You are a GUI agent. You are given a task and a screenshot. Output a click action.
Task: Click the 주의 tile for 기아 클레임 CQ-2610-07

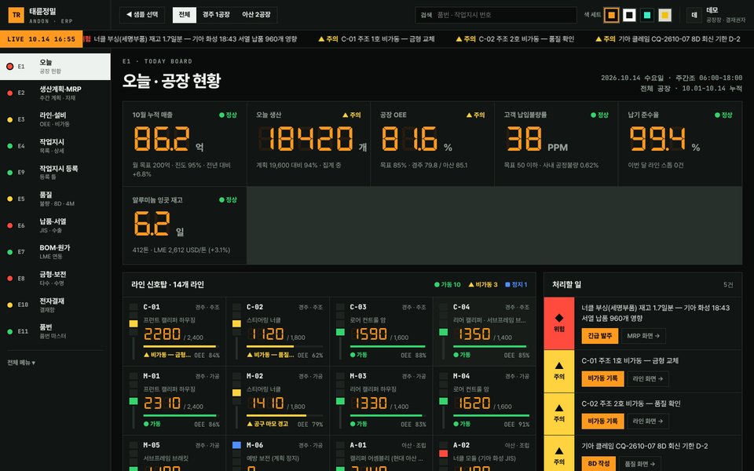click(x=558, y=453)
